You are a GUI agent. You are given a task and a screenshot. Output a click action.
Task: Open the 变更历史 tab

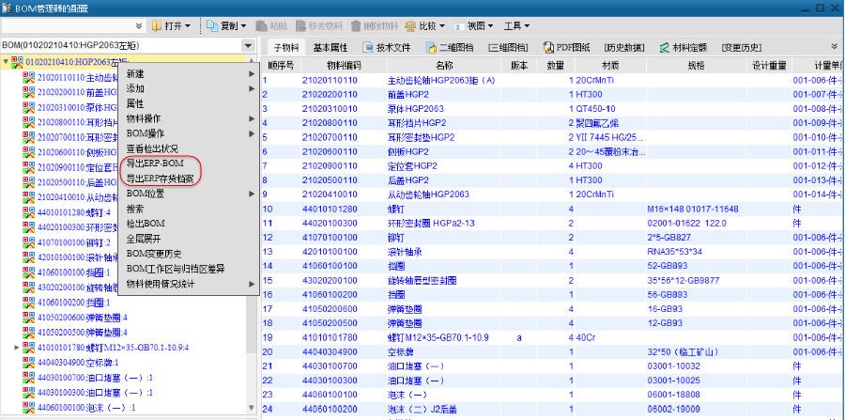click(x=743, y=46)
